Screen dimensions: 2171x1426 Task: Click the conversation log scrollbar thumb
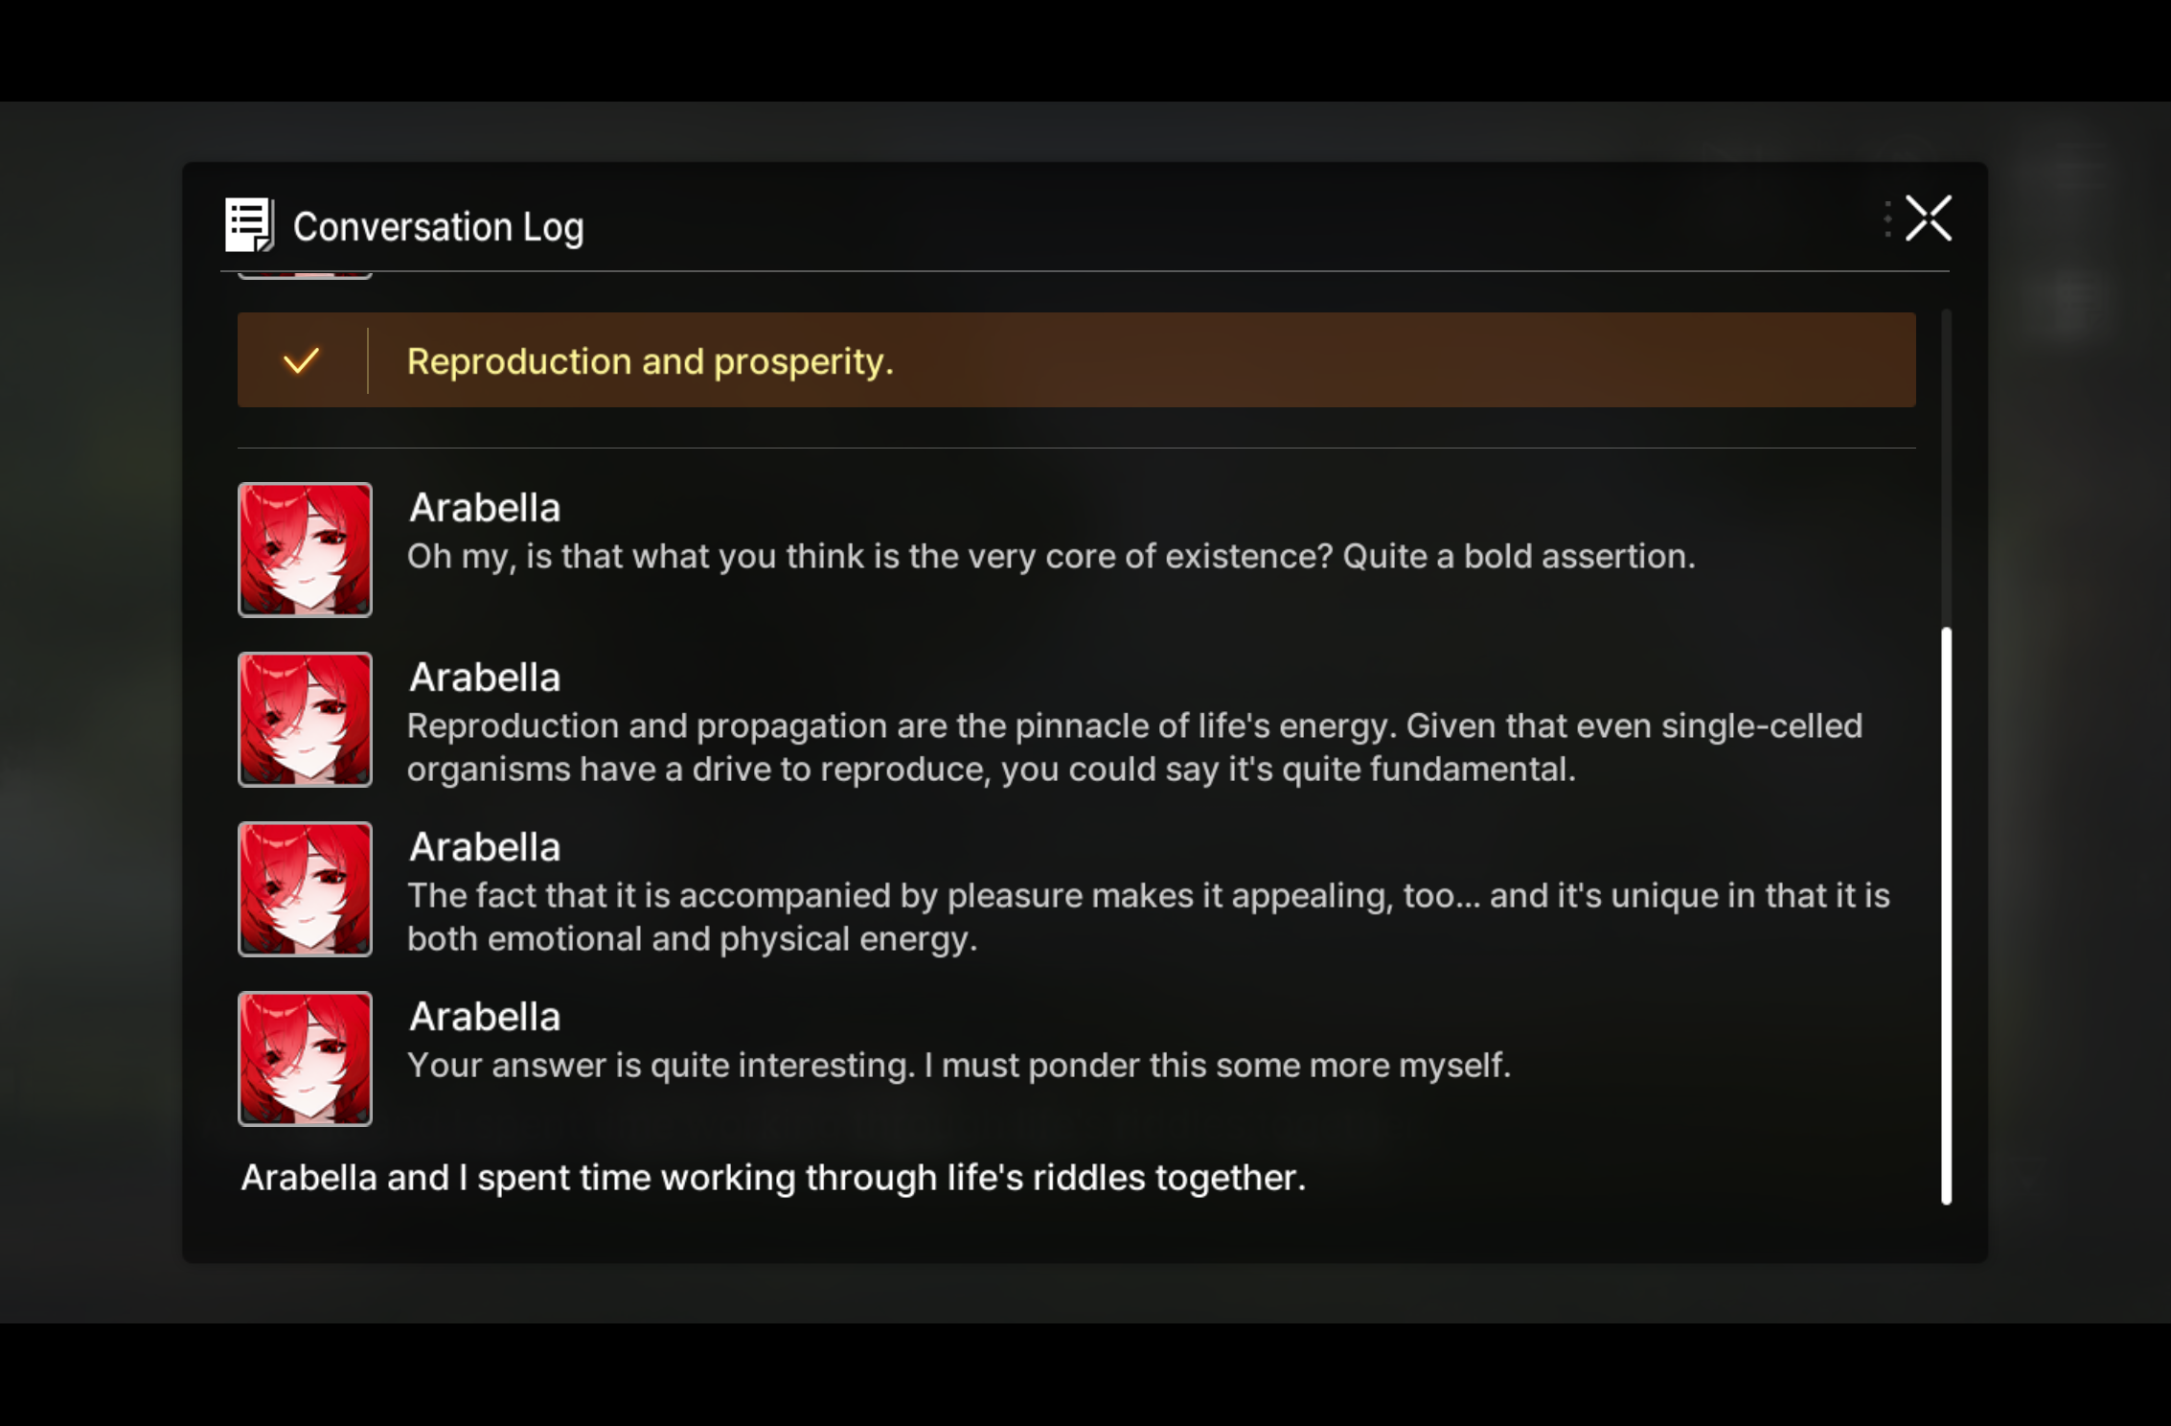pos(1946,916)
